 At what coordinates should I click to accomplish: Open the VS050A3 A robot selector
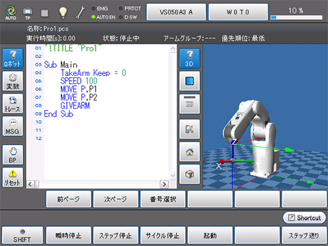(x=176, y=12)
